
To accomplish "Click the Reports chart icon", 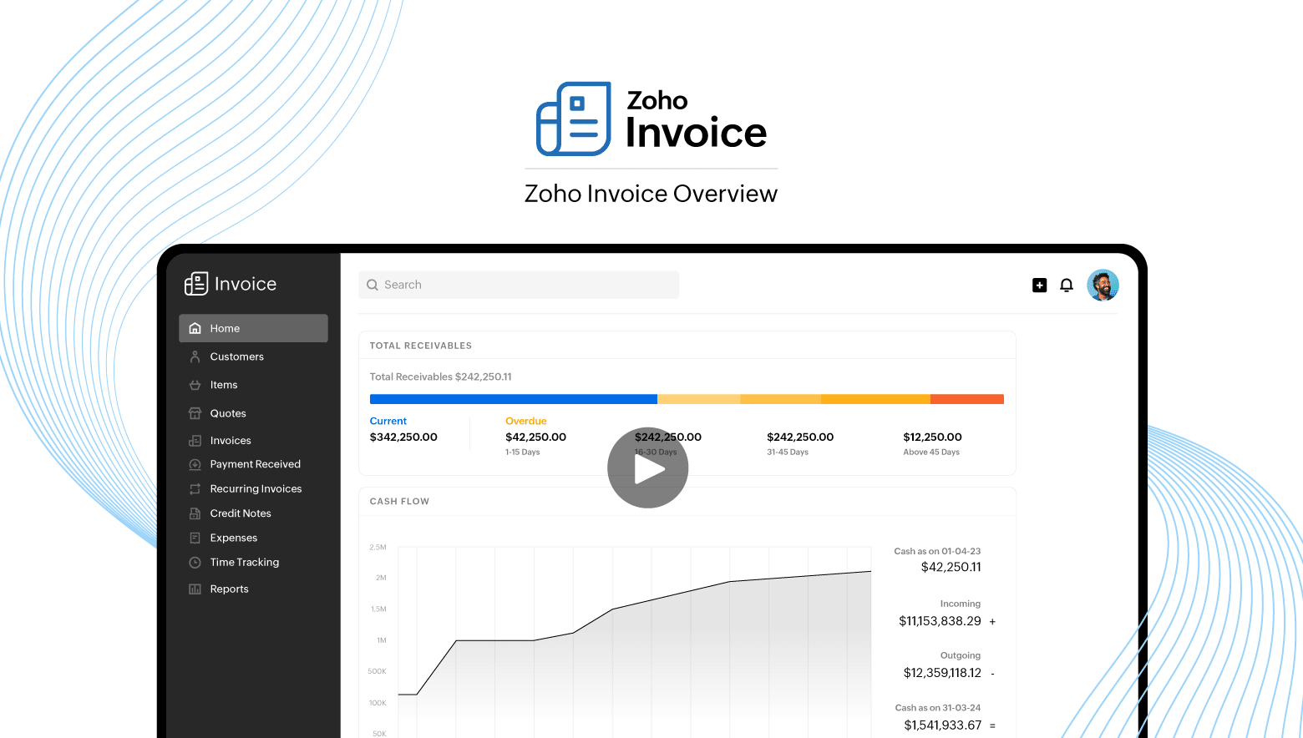I will point(195,589).
